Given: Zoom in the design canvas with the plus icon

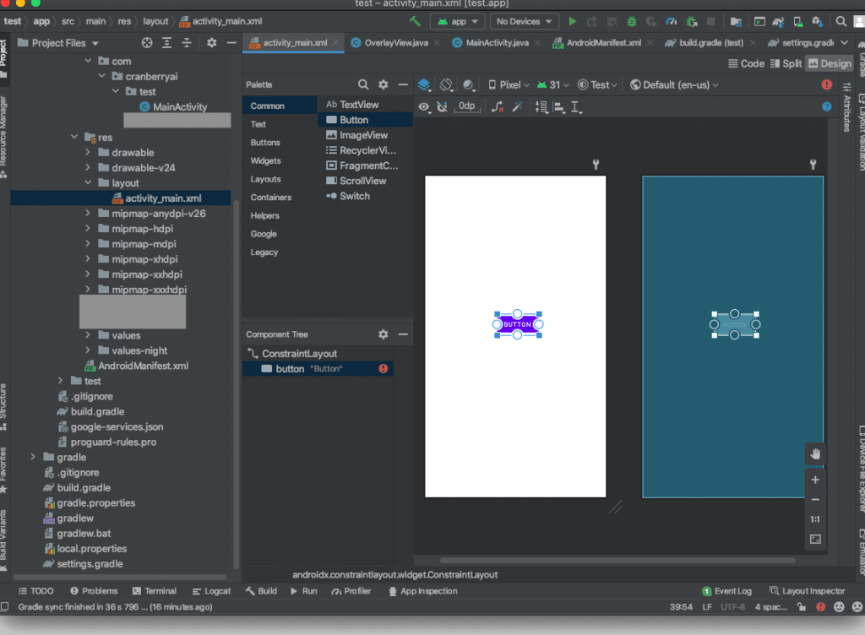Looking at the screenshot, I should 815,480.
